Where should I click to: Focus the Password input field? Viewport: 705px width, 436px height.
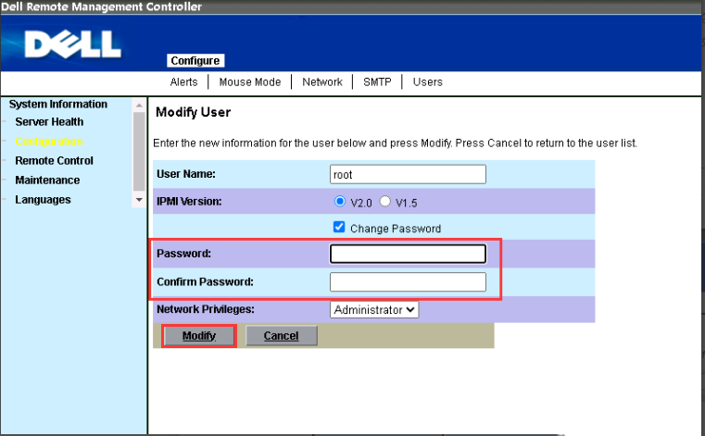(x=408, y=254)
